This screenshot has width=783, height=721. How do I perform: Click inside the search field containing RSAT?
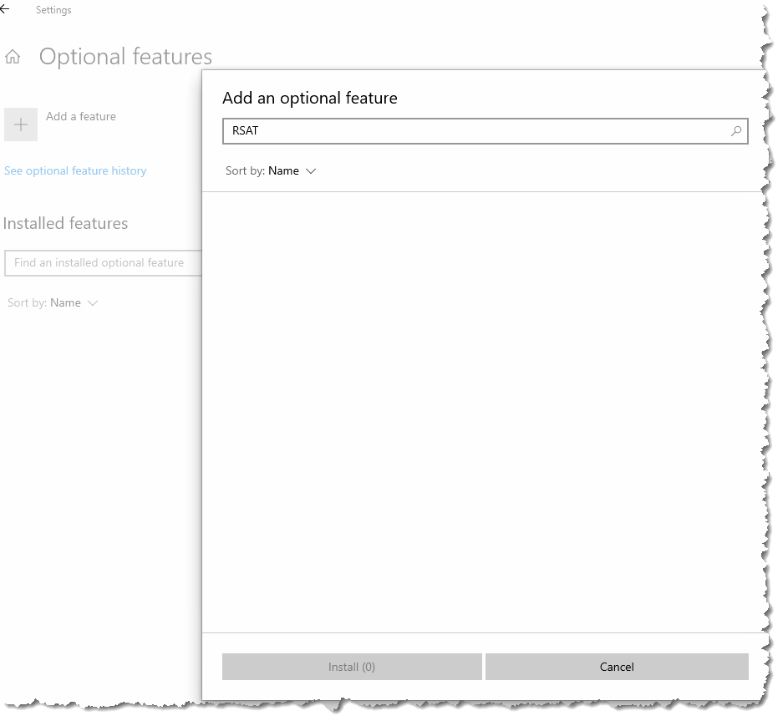(x=485, y=131)
